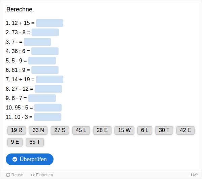Click the answer box for 10 · 3
The width and height of the screenshot is (202, 179).
[48, 117]
